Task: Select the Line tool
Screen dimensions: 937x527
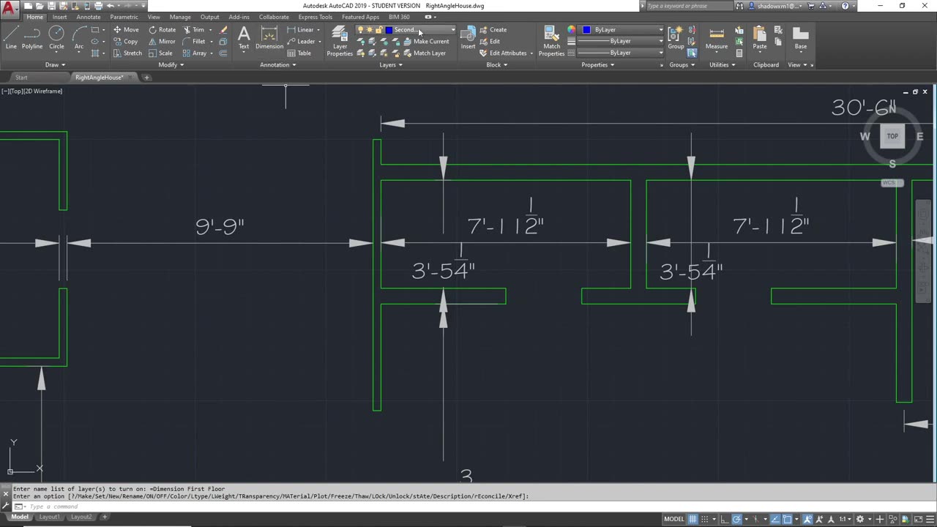Action: (11, 37)
